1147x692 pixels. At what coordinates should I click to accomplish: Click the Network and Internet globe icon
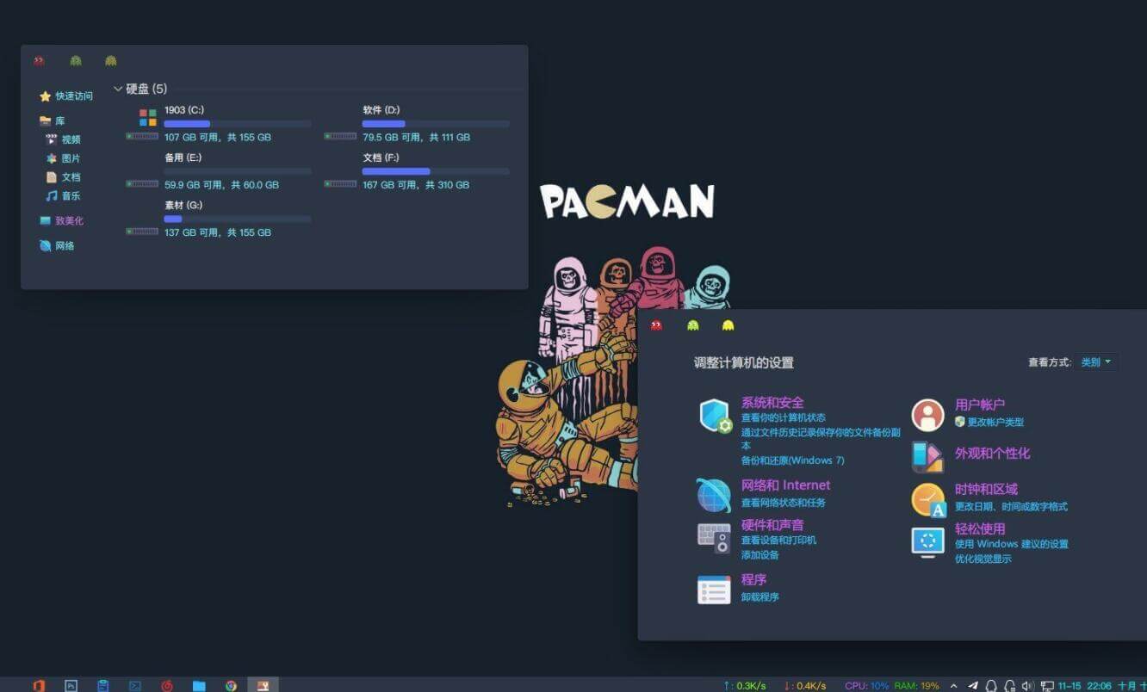pyautogui.click(x=713, y=495)
